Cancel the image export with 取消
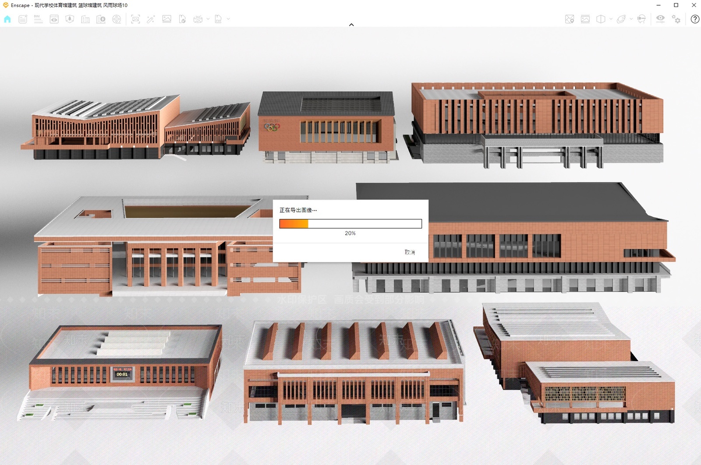This screenshot has height=465, width=701. click(410, 252)
